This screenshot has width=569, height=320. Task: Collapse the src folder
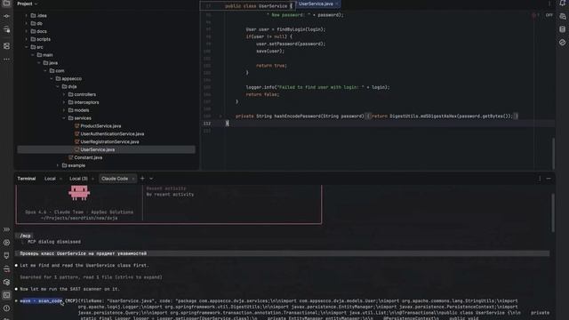click(x=26, y=47)
